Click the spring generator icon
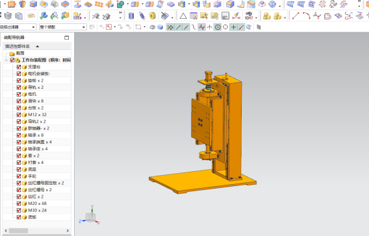The width and height of the screenshot is (369, 236). pos(142,16)
